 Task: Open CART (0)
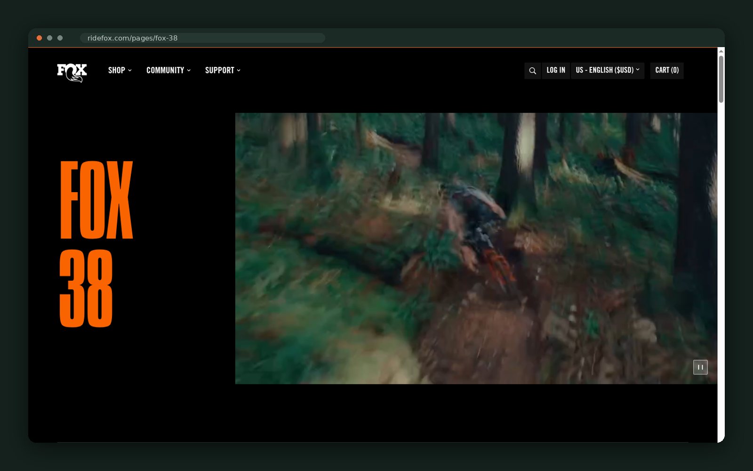[x=667, y=70]
